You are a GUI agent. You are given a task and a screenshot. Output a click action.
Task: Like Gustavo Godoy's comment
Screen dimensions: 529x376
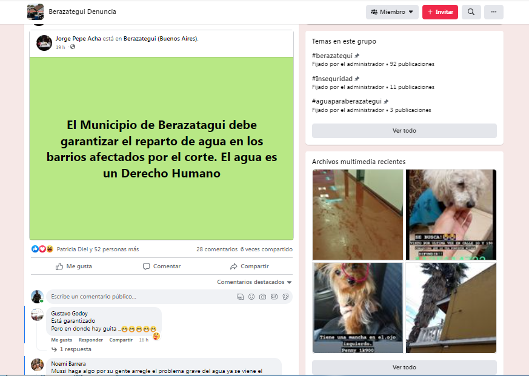click(61, 340)
